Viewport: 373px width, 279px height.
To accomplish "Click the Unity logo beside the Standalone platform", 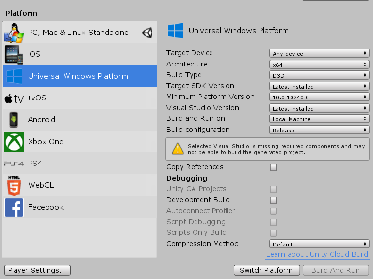I will pyautogui.click(x=147, y=33).
